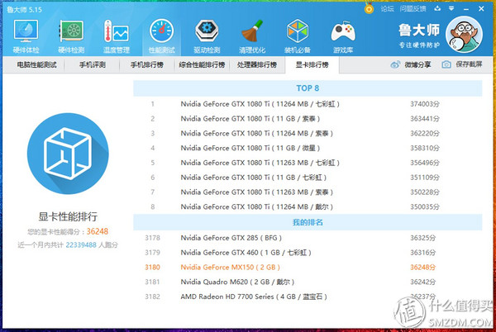Viewport: 496px width, 332px height.
Task: Select rank 1 GTX 1080 Ti 11264 MB 七彩虹 row
Action: pos(308,104)
